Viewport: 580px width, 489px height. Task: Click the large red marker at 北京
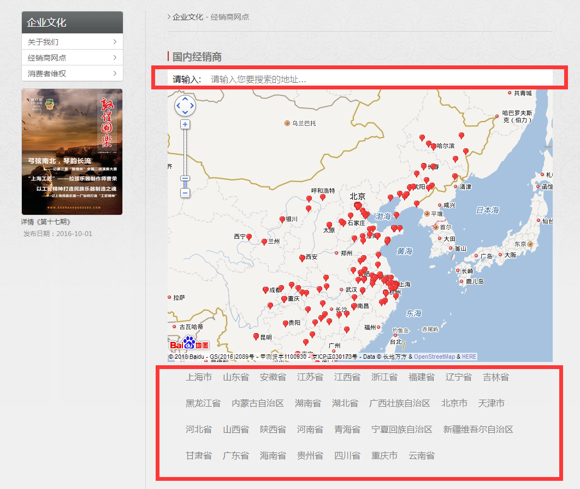[358, 206]
